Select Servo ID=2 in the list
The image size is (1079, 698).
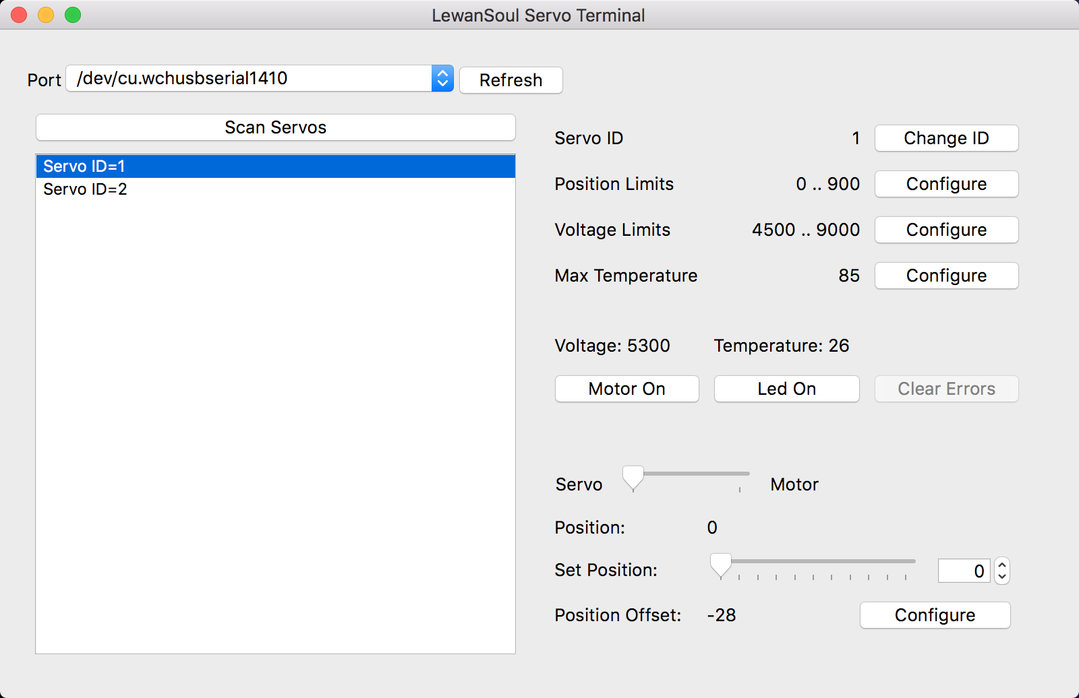[275, 189]
